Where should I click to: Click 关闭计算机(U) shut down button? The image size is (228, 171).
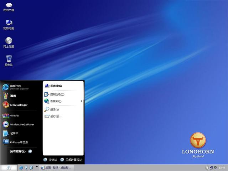click(x=71, y=160)
